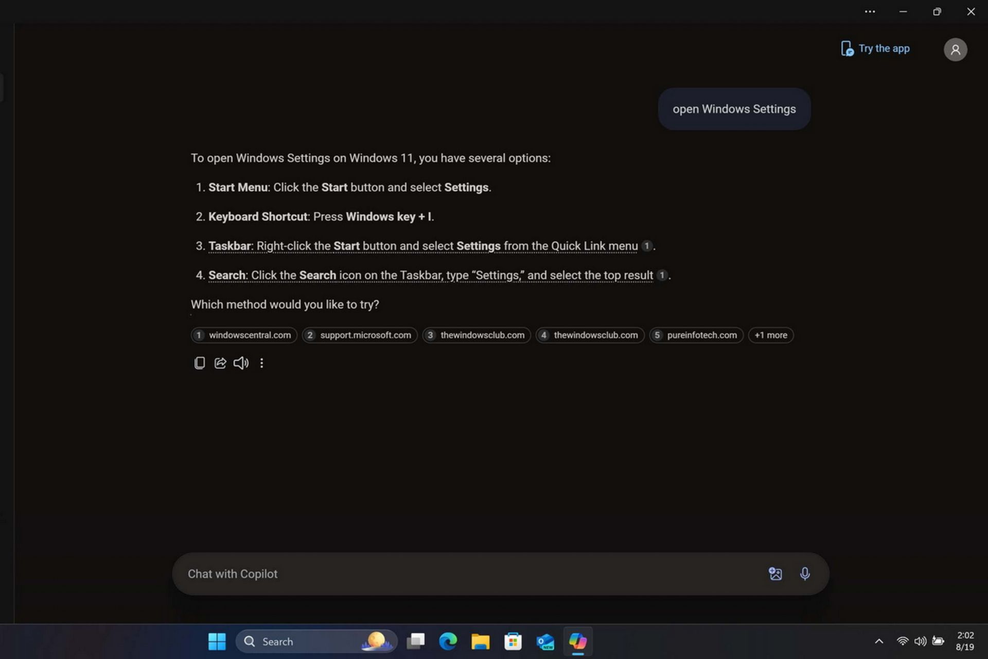Viewport: 988px width, 659px height.
Task: Expand the +1 more sources dropdown
Action: 770,335
